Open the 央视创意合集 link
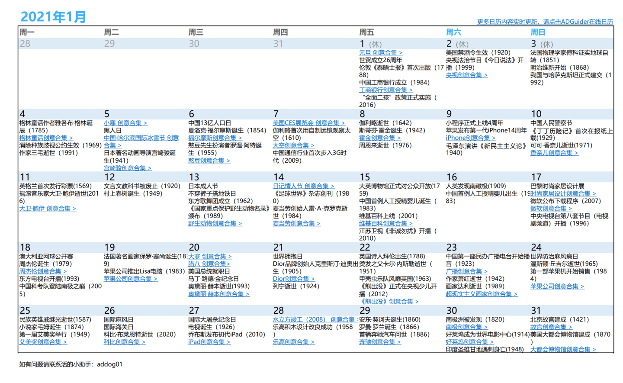Viewport: 623px width, 383px height. coord(467,75)
